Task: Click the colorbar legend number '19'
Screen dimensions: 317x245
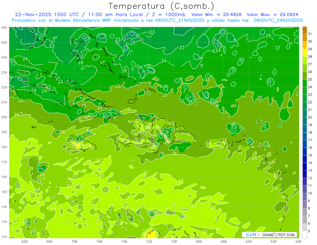Action: coord(310,125)
